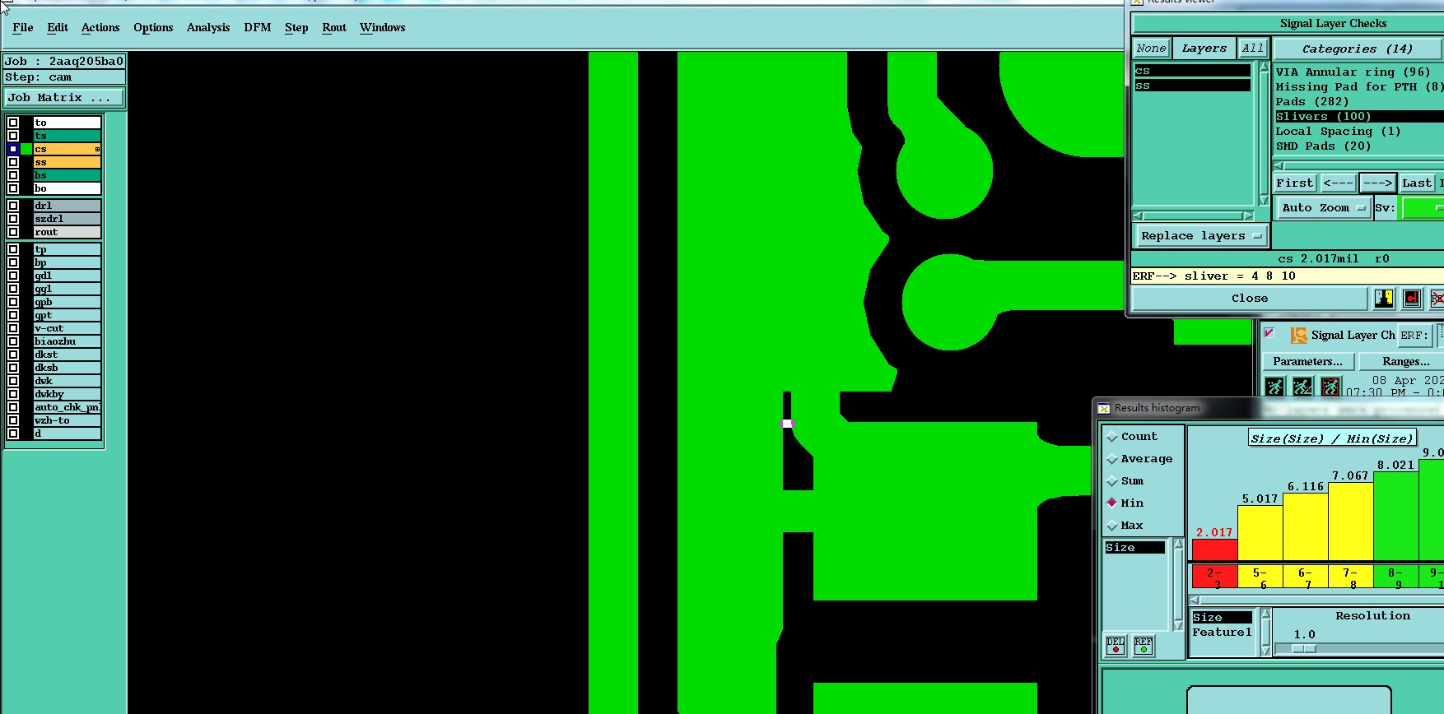Select the Min radio option
The image size is (1444, 714).
(x=1112, y=503)
